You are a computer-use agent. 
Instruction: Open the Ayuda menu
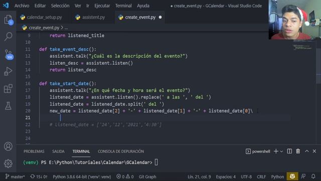[x=143, y=6]
